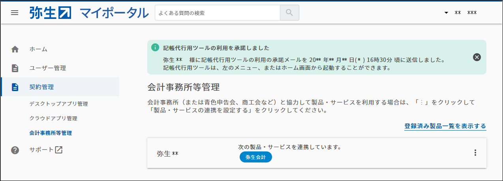The height and width of the screenshot is (181, 503).
Task: Click 登録済み製品一覧を表示する link
Action: 445,126
